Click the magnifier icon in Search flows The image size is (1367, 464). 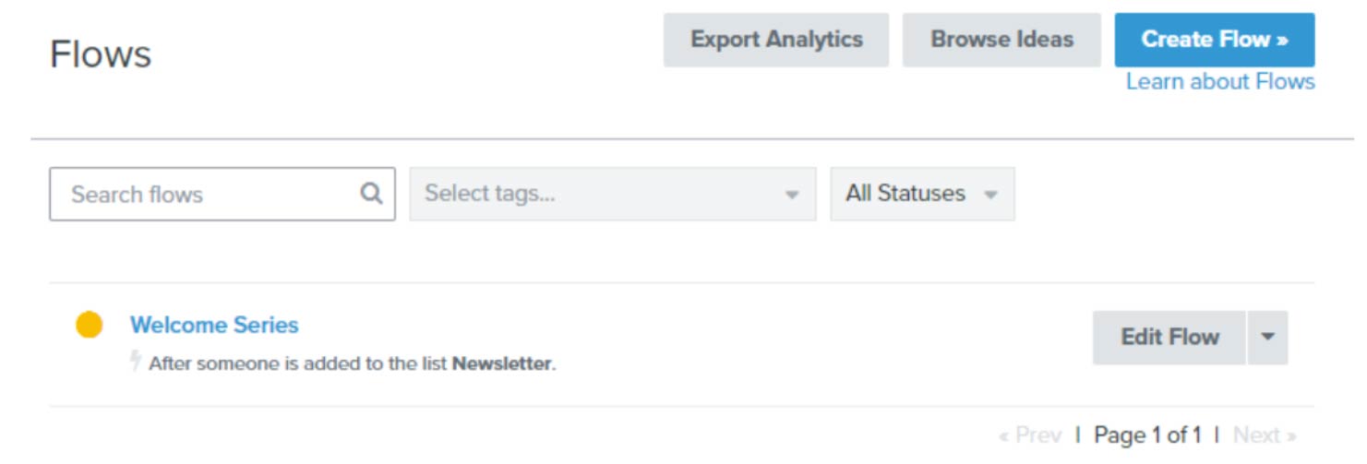371,194
